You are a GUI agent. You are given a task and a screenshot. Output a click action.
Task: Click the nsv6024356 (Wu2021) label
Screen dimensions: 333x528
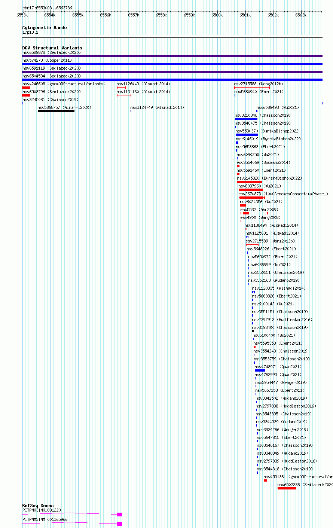261,202
